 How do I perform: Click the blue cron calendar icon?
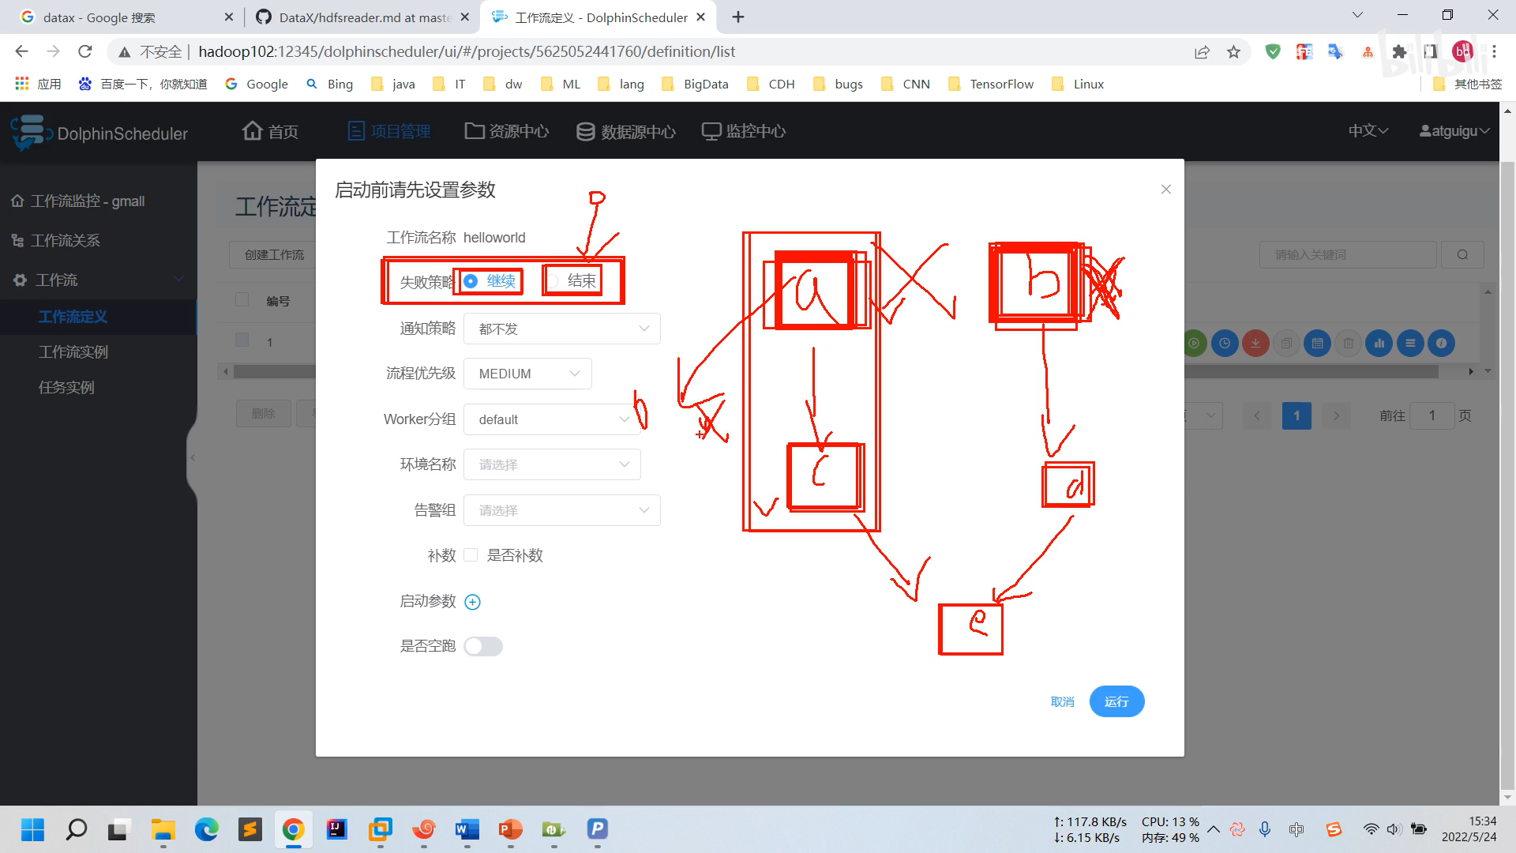[x=1317, y=344]
